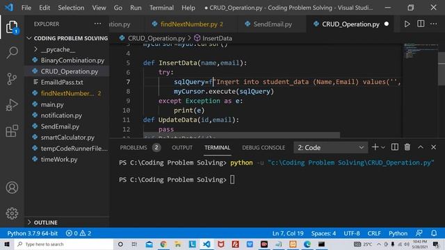Open launch profile dropdown arrow beside plus
Viewport: 445px width, 250px height.
click(383, 147)
